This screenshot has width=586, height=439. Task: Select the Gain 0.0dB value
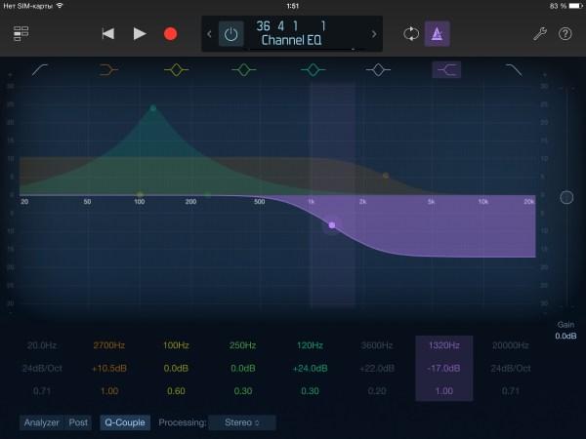tap(565, 336)
